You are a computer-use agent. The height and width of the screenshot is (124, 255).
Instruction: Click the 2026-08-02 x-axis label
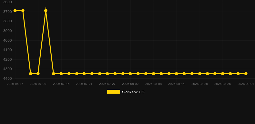click(x=130, y=84)
